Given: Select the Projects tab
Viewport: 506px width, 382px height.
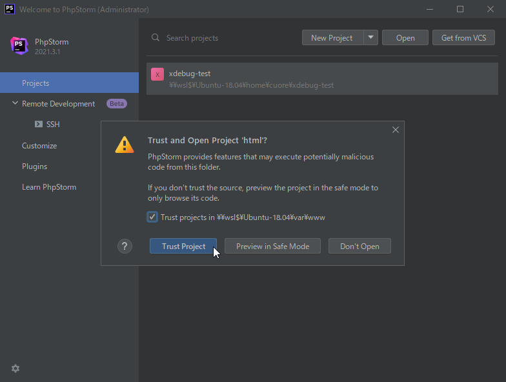Looking at the screenshot, I should point(35,83).
